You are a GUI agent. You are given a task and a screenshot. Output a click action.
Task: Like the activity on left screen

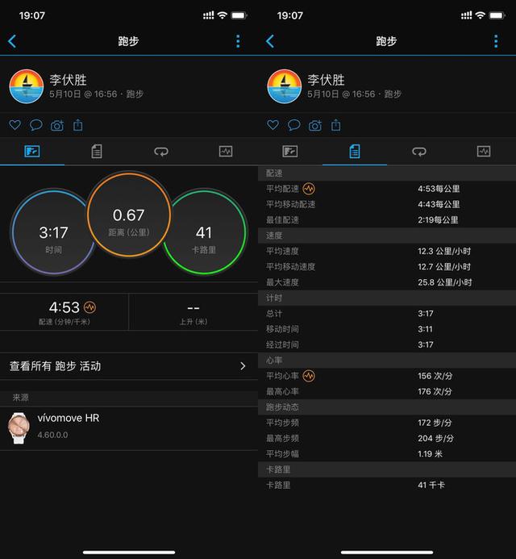click(15, 125)
